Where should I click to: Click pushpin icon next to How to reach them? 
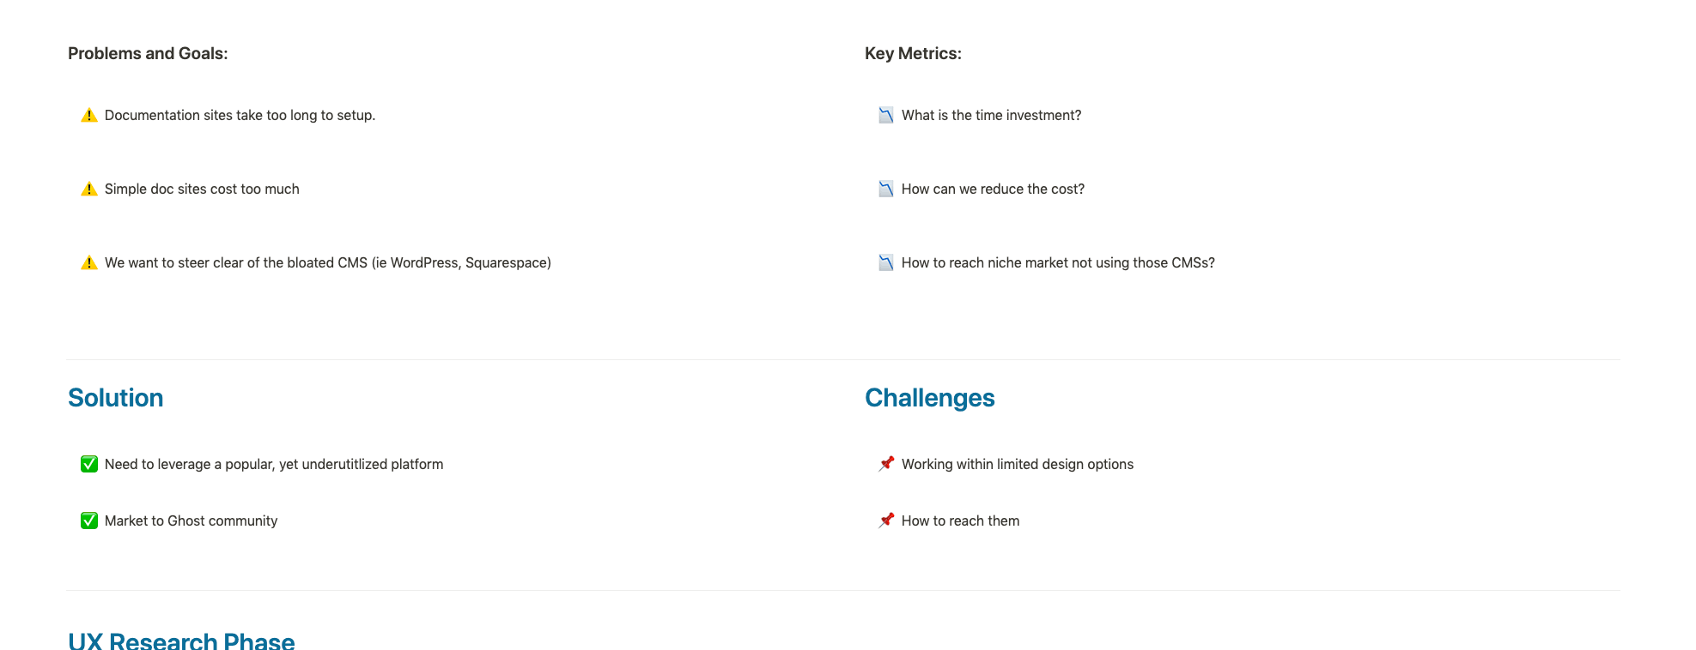tap(885, 521)
